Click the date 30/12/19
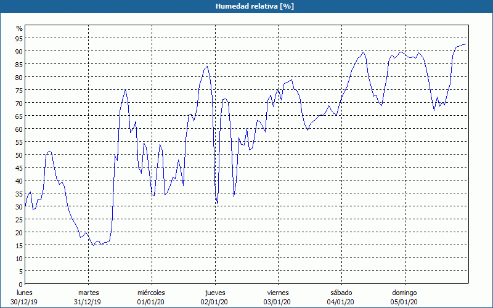Viewport: 493px width, 308px height. pos(24,302)
